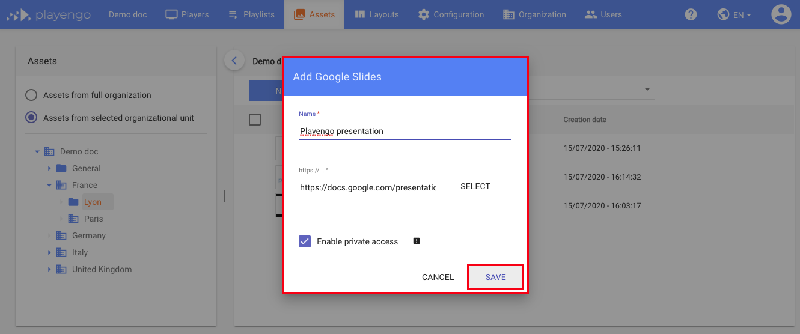Screen dimensions: 800x334
Task: Click the date 15/07/2020 - 16:03:17
Action: (602, 205)
